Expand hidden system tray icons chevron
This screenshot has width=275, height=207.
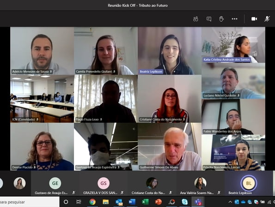tap(230, 202)
